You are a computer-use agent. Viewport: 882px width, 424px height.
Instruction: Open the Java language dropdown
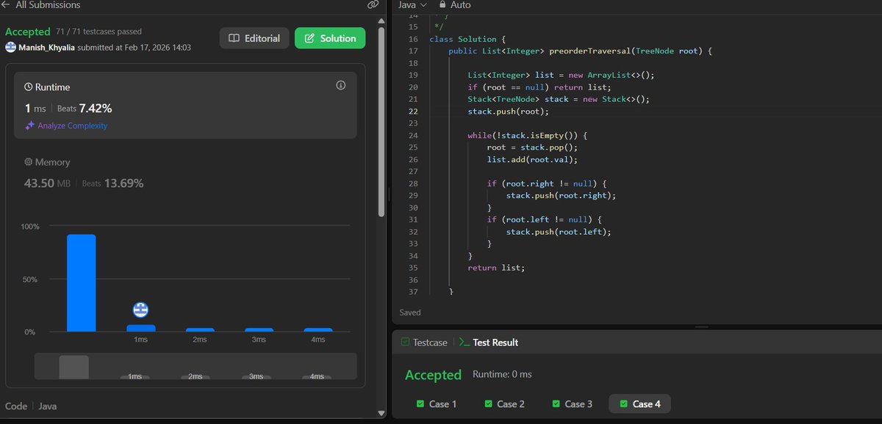coord(412,5)
